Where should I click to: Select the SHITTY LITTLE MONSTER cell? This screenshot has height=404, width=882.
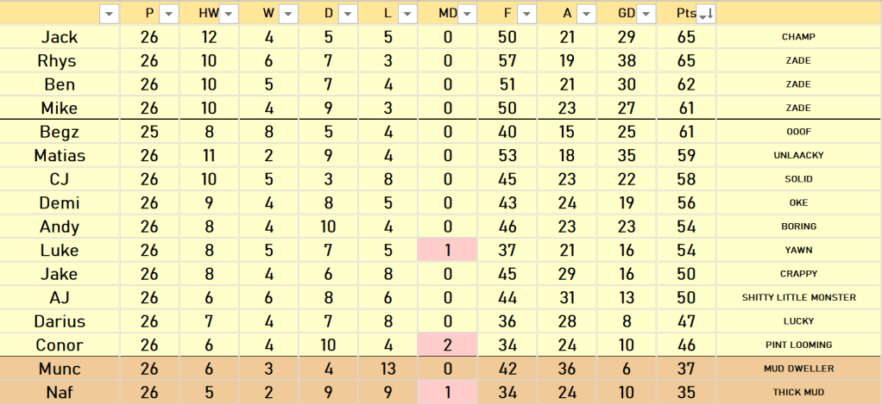798,297
